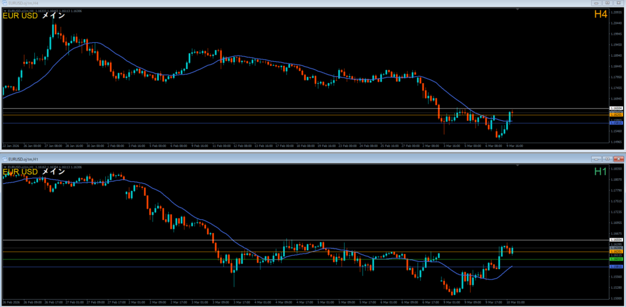
Task: Click the green H1 timeframe label
Action: click(x=600, y=172)
